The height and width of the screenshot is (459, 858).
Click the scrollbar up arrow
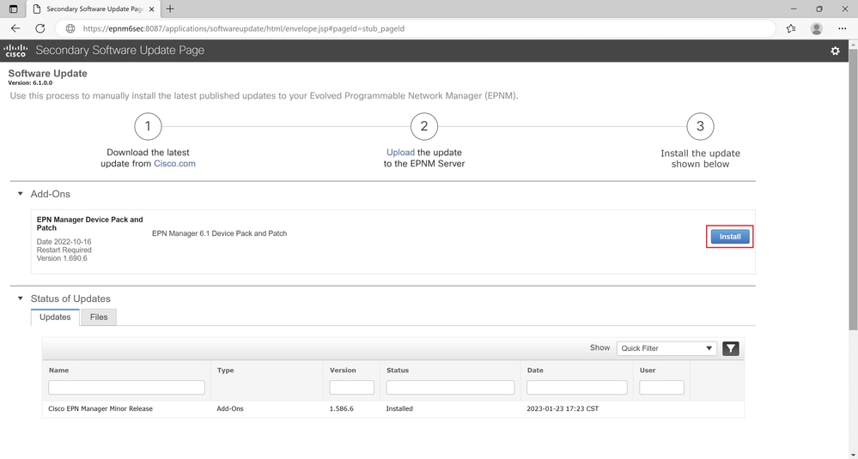click(x=853, y=44)
